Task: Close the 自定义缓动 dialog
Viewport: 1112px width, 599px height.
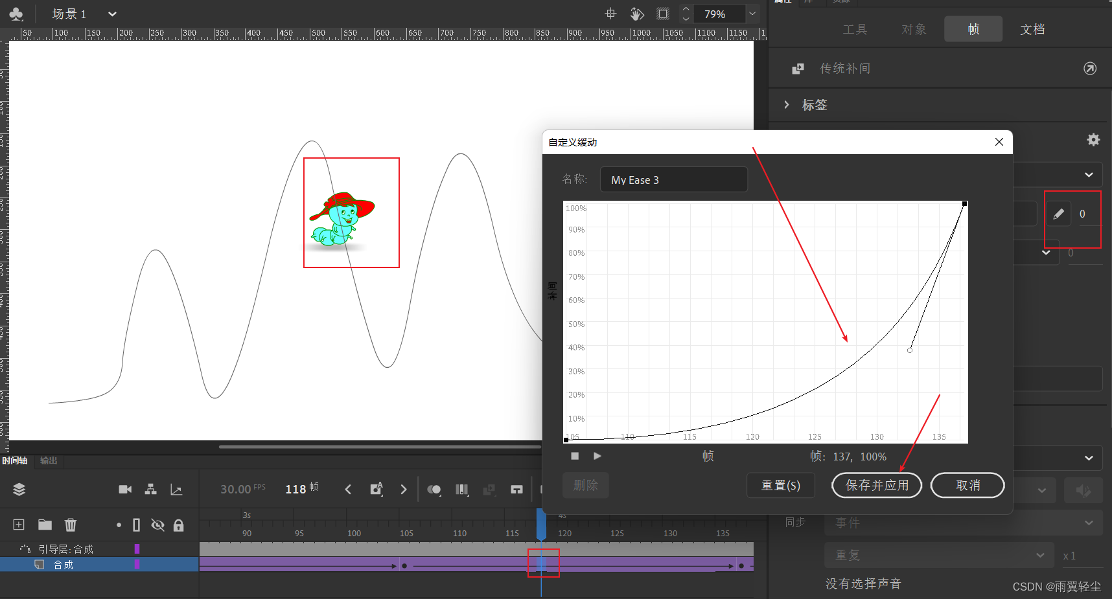Action: 999,142
